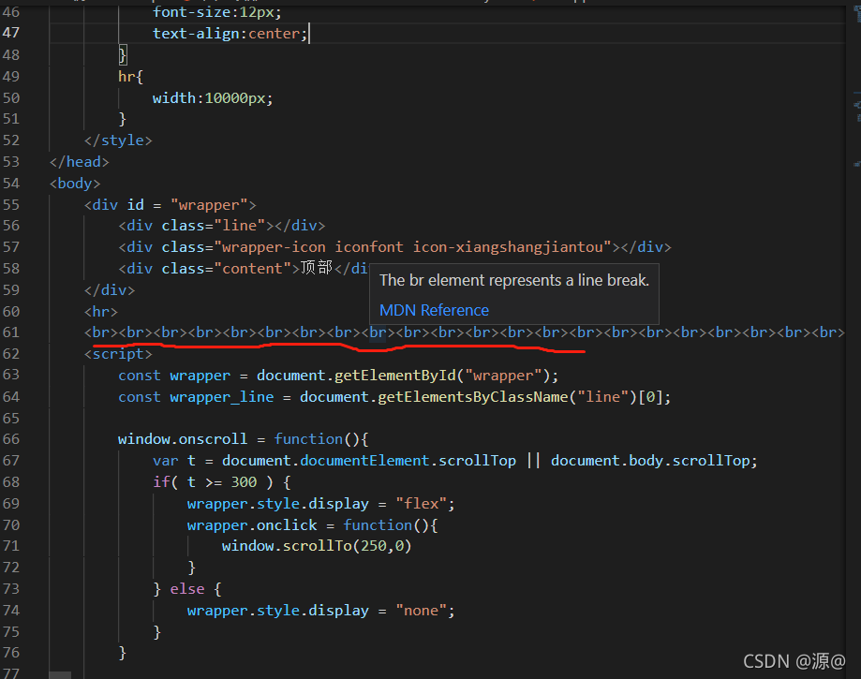This screenshot has height=679, width=861.
Task: Click the opening "<script>" tag
Action: [x=118, y=354]
